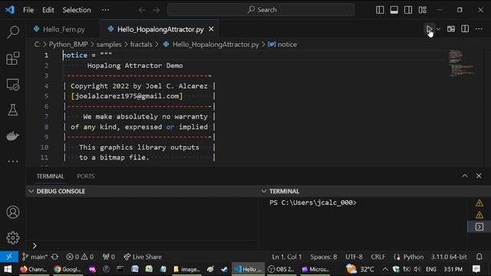Select fractals folder in the breadcrumb
This screenshot has height=276, width=491.
click(141, 44)
